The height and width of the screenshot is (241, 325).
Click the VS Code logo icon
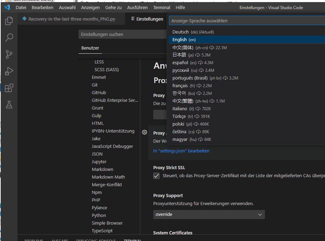(x=7, y=7)
